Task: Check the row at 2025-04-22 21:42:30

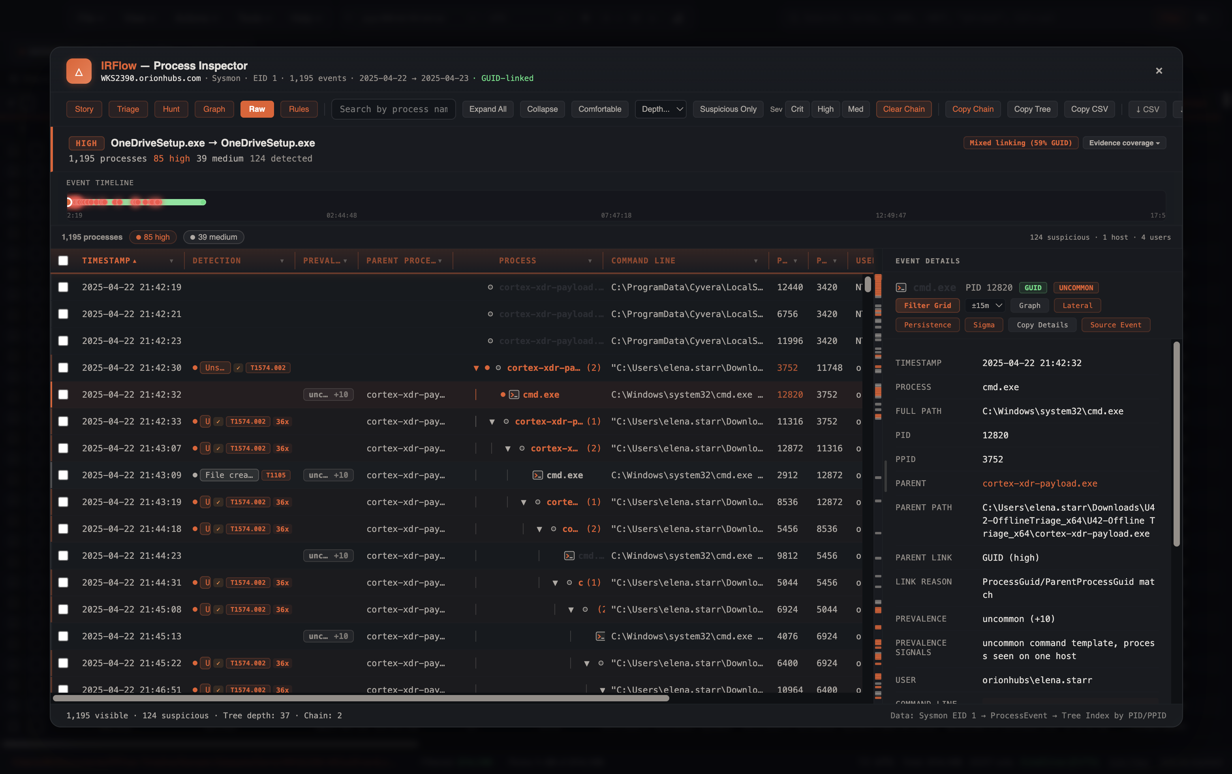Action: (63, 368)
